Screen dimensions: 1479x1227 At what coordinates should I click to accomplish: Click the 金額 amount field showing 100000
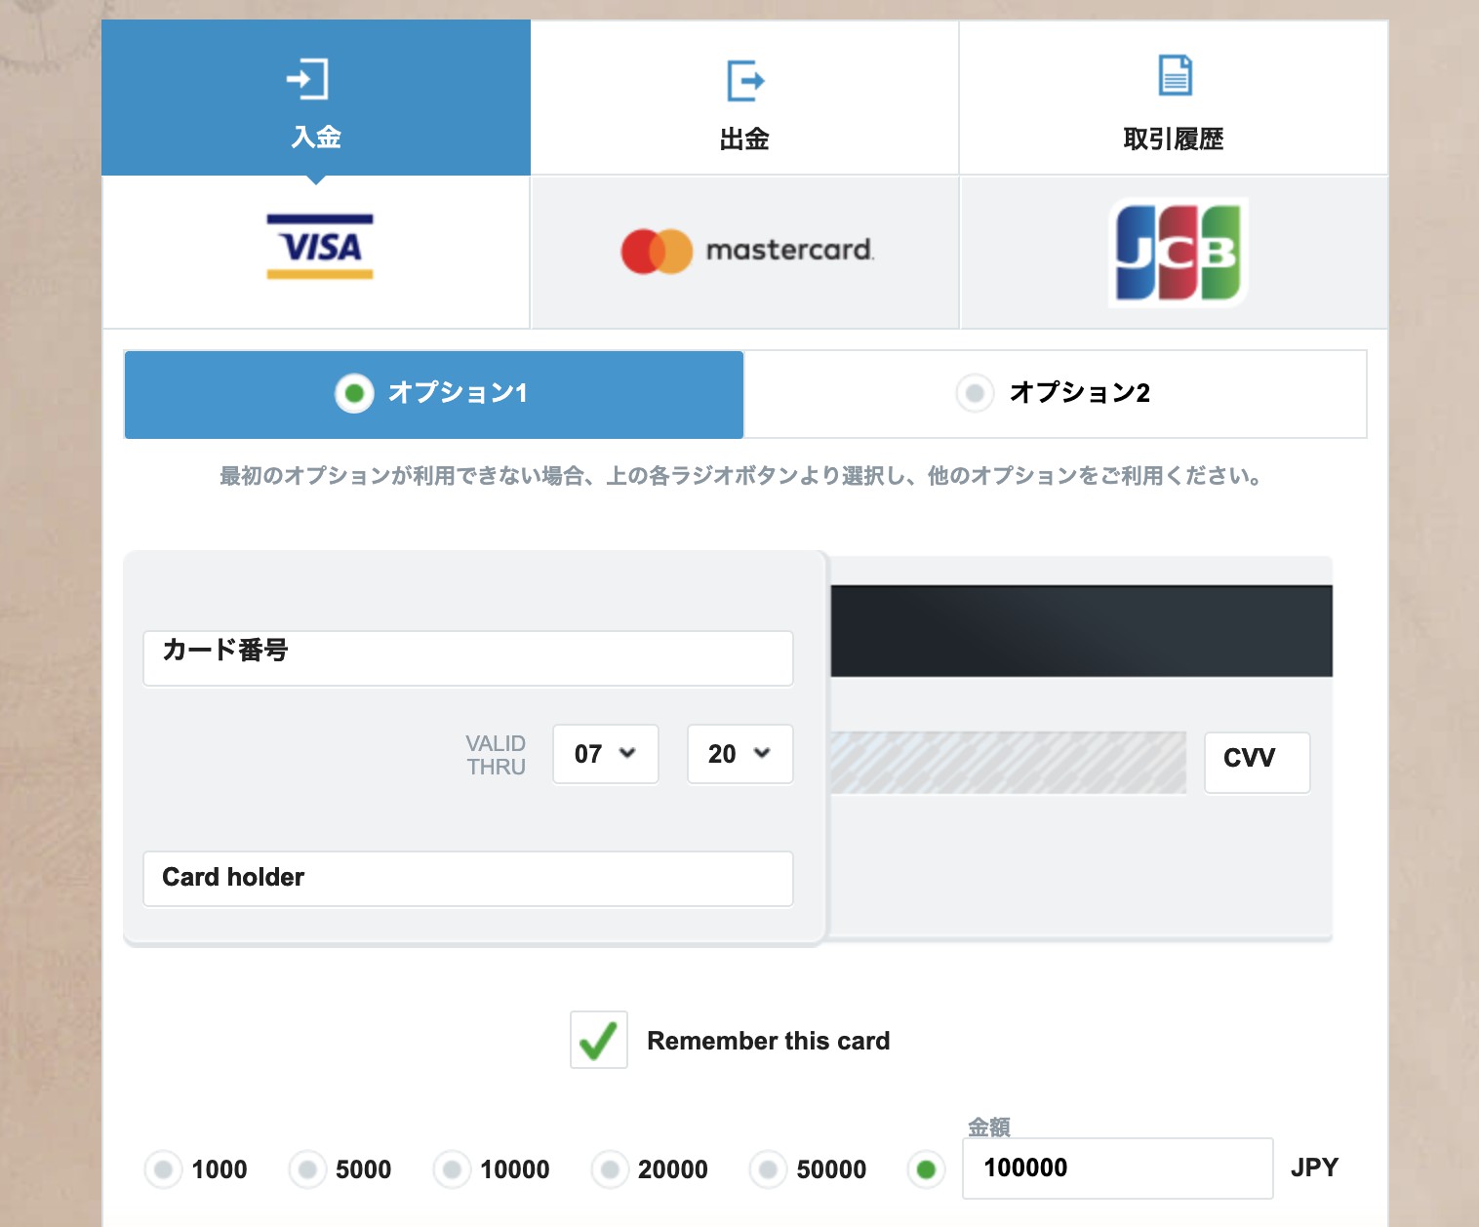point(1117,1168)
